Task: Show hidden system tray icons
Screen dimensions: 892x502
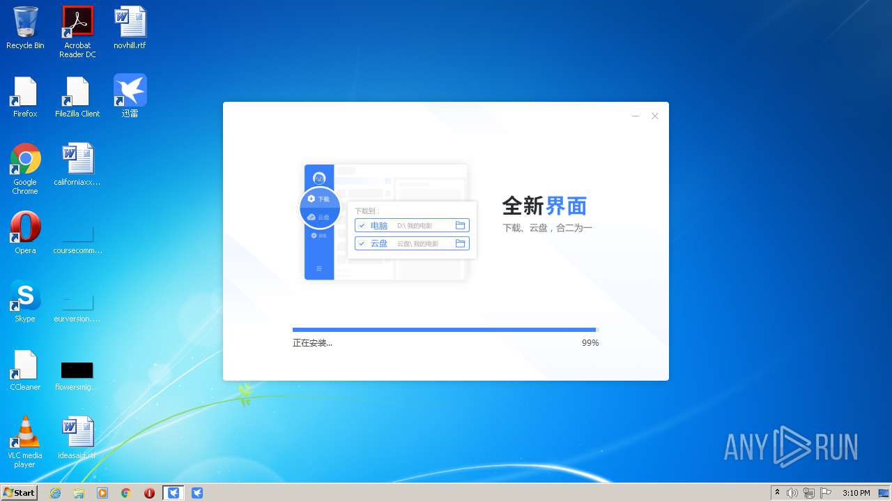Action: (x=777, y=493)
